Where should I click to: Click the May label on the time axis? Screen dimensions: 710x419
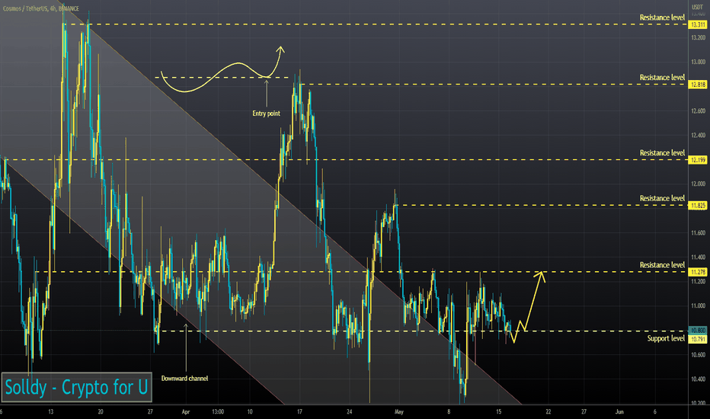tap(399, 411)
